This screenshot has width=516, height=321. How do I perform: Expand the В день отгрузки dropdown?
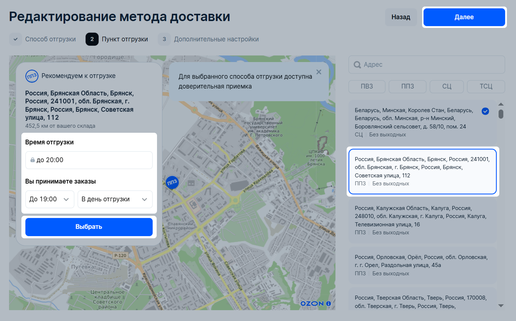coord(115,199)
